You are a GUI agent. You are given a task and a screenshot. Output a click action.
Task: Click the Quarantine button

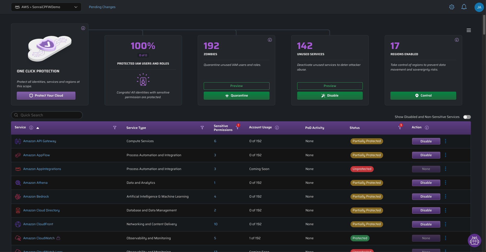coord(236,96)
